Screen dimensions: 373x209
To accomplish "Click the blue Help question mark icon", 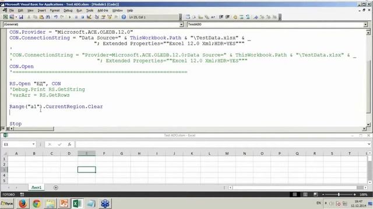I will (124, 17).
